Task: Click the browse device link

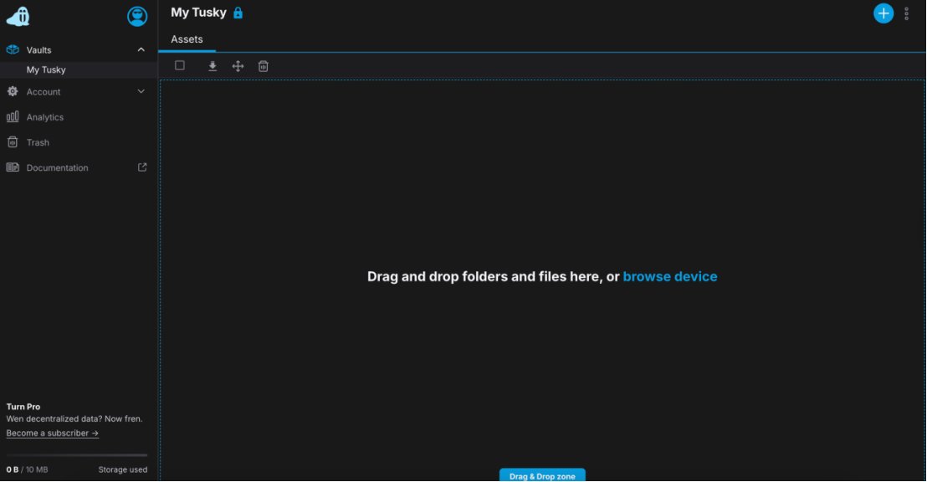Action: point(670,277)
